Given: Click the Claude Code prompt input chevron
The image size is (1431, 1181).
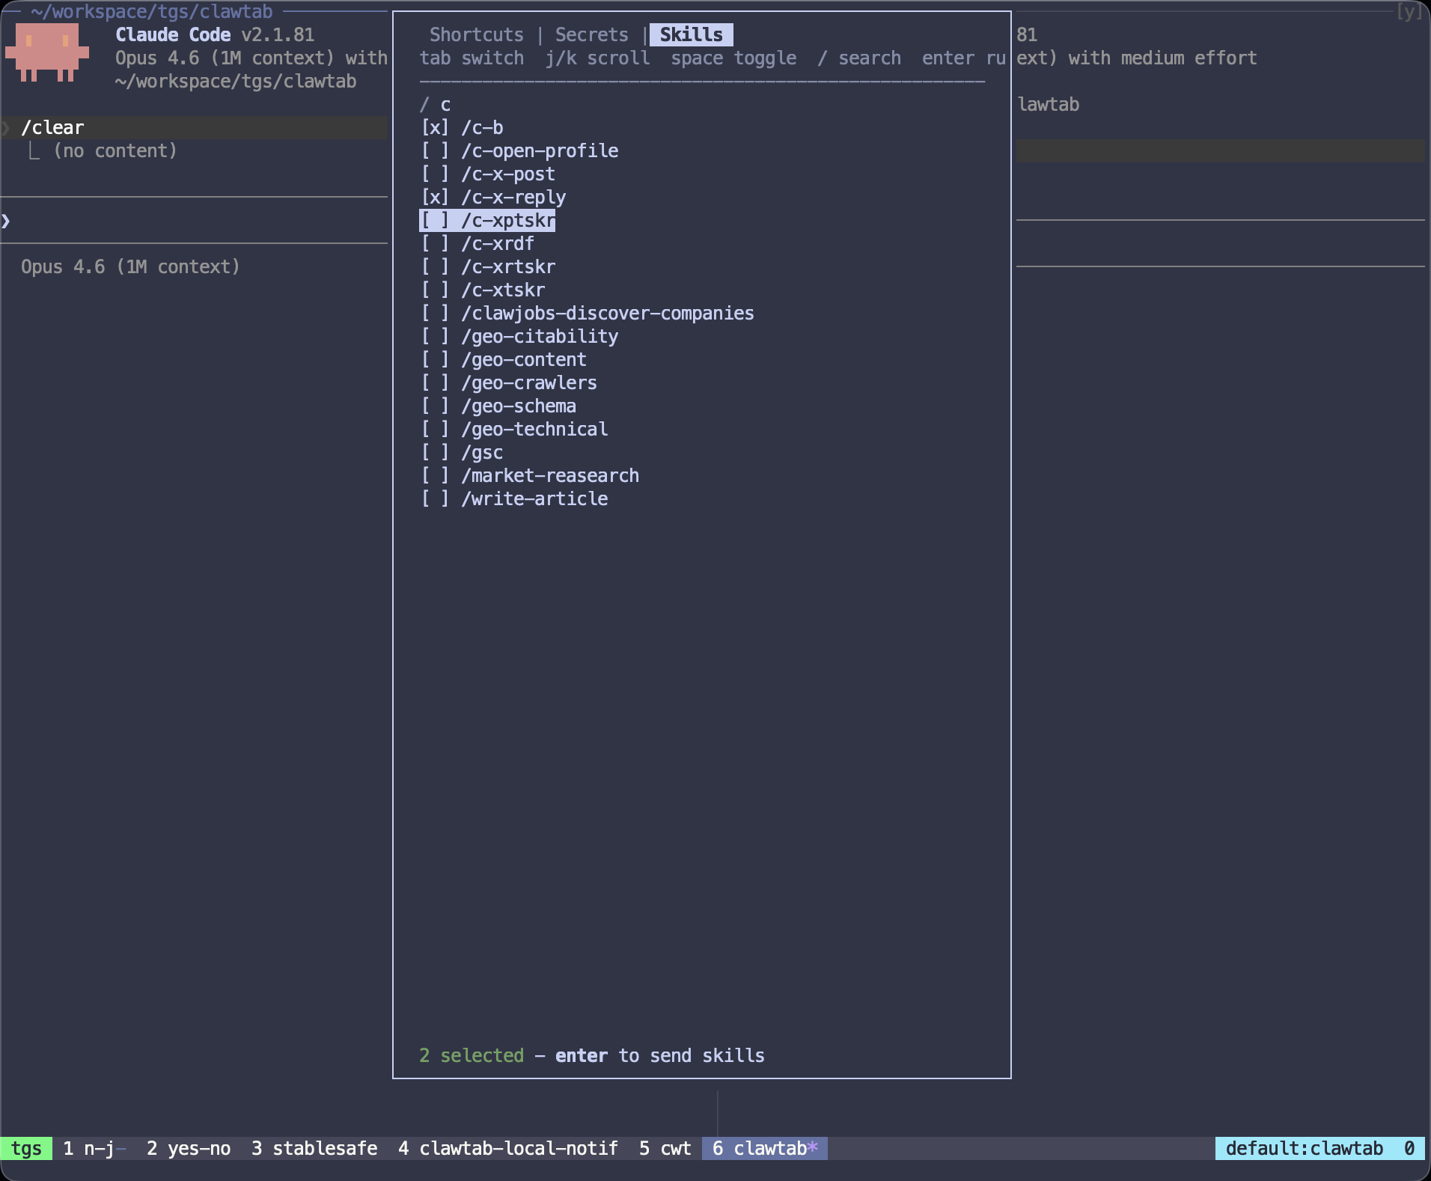Looking at the screenshot, I should click(x=6, y=221).
